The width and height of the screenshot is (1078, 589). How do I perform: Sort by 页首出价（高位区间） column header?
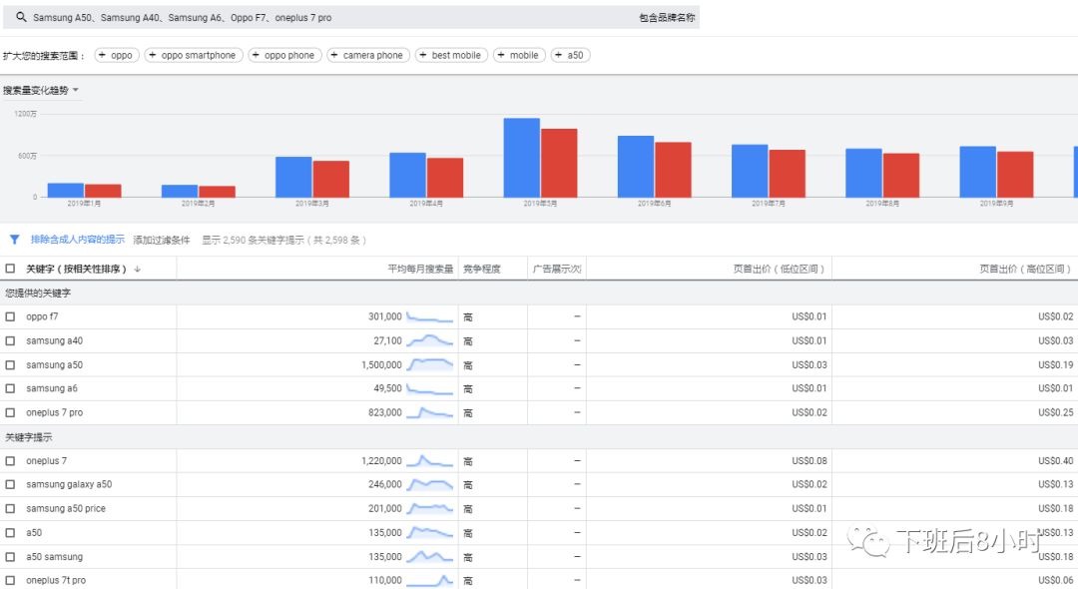click(1025, 269)
